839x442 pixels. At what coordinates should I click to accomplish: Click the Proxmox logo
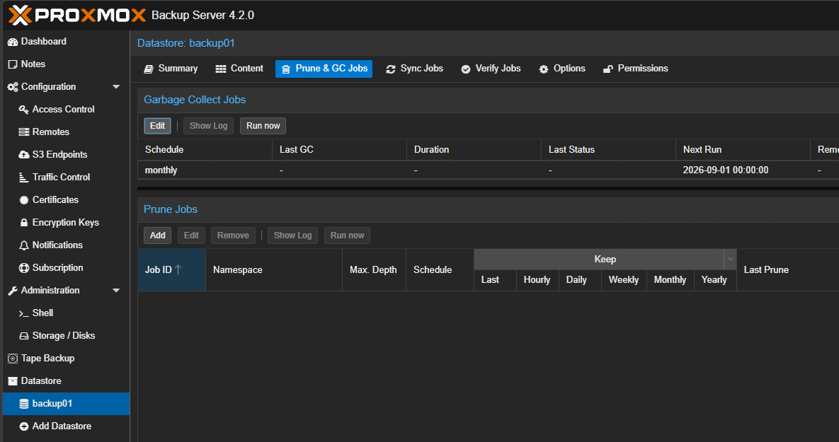coord(77,15)
